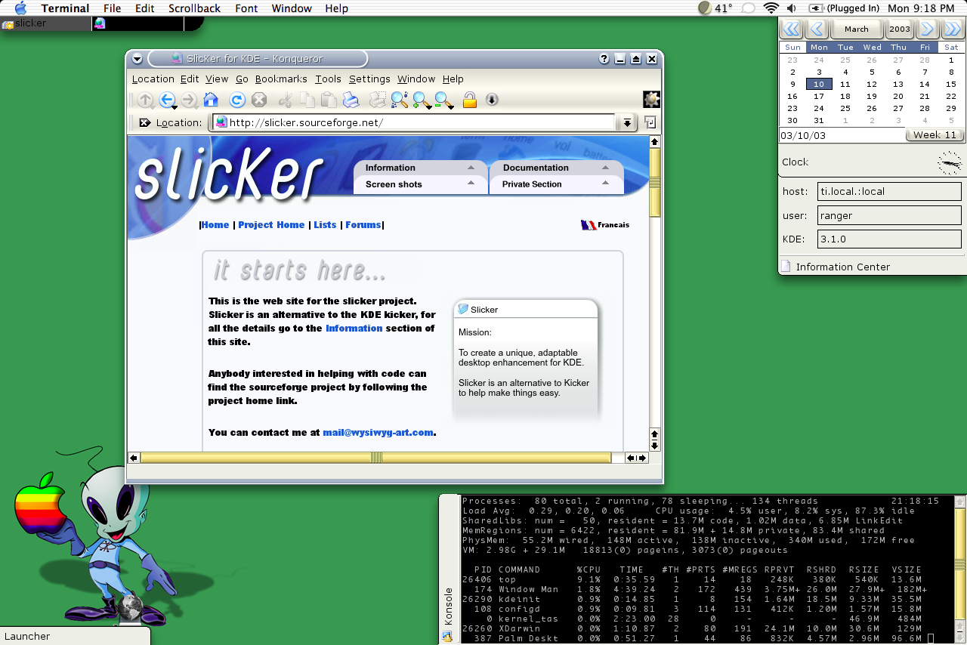
Task: Select day 17 in the March calendar
Action: tap(819, 97)
